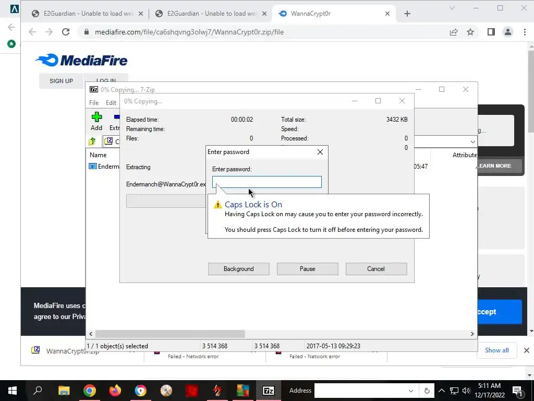The image size is (534, 401).
Task: Click the horizontal scrollbar right arrow
Action: (x=472, y=334)
